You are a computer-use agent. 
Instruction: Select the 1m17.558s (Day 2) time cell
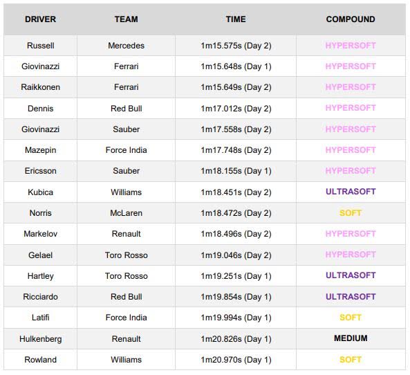(236, 129)
